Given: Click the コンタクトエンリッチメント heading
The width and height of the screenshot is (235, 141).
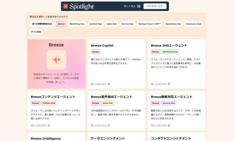Looking at the screenshot, I should [171, 138].
